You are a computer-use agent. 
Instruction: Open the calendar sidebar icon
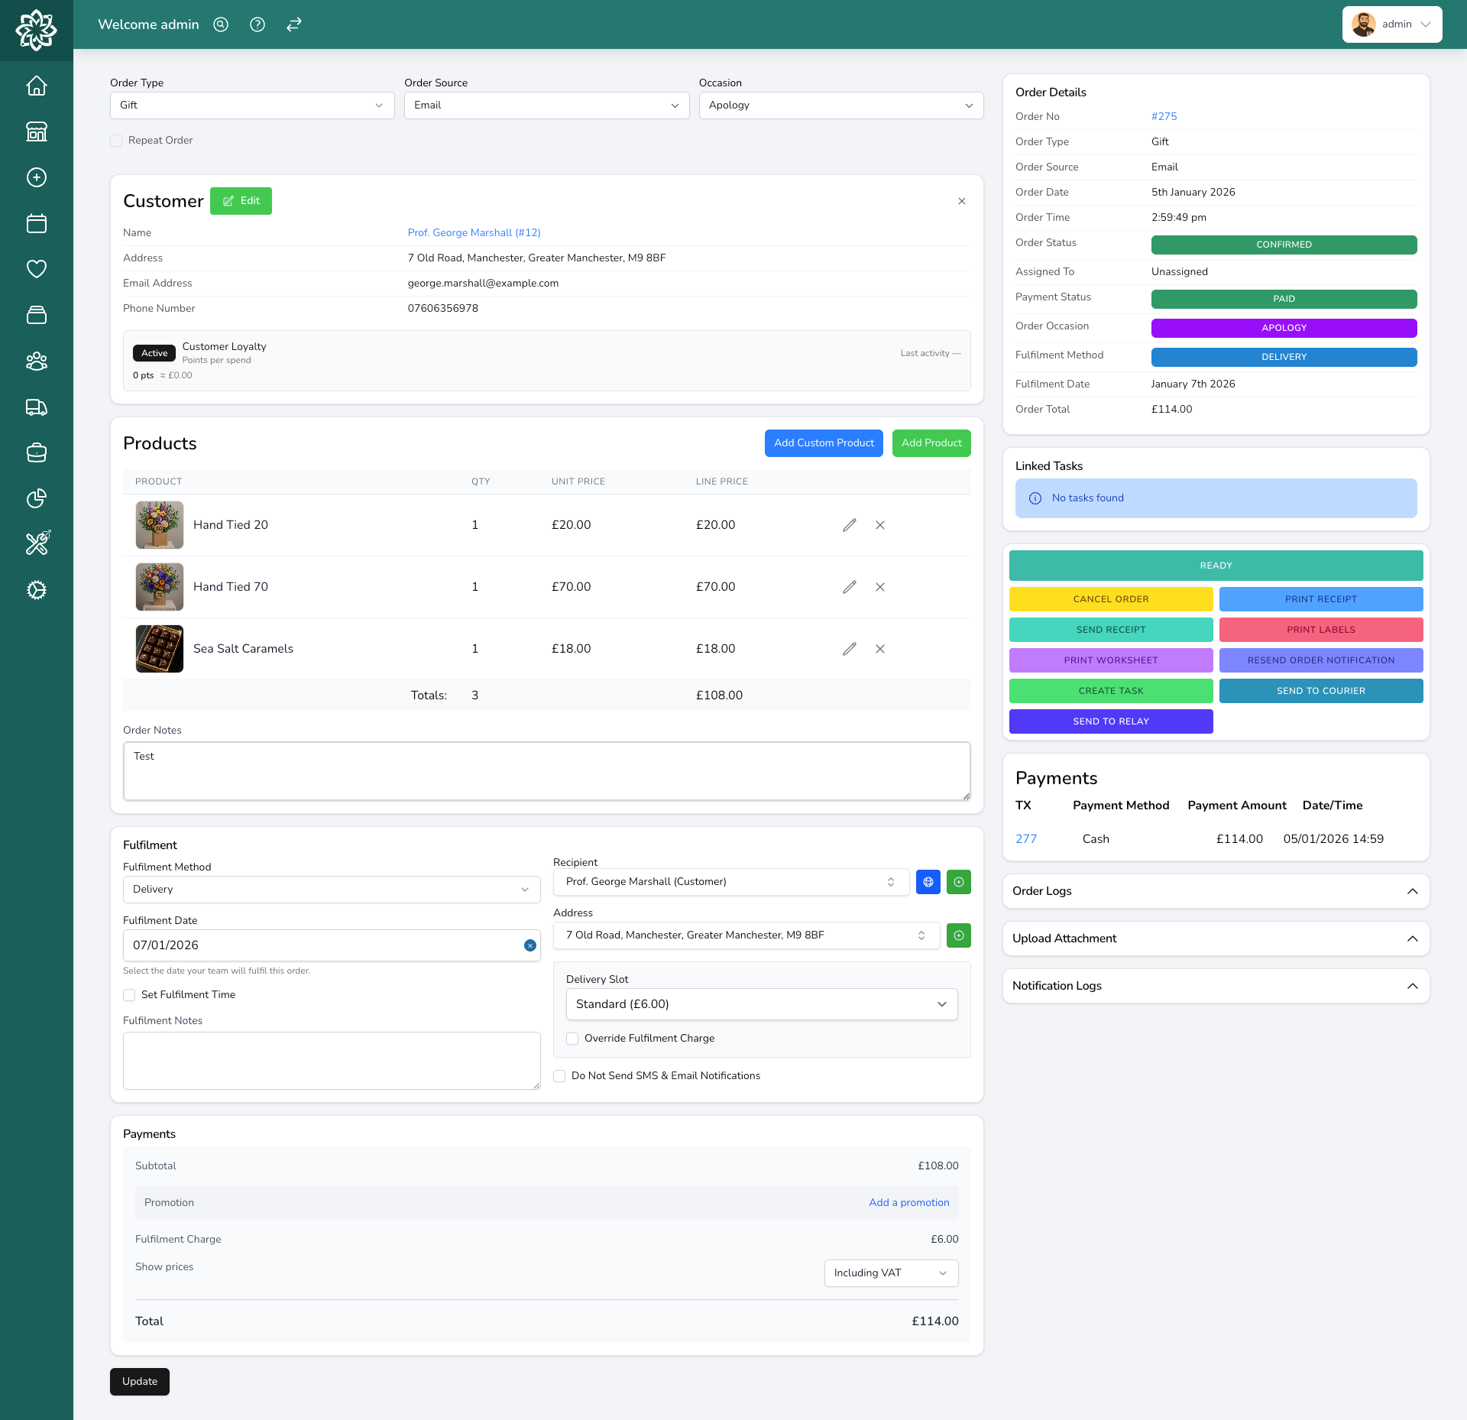[x=36, y=223]
